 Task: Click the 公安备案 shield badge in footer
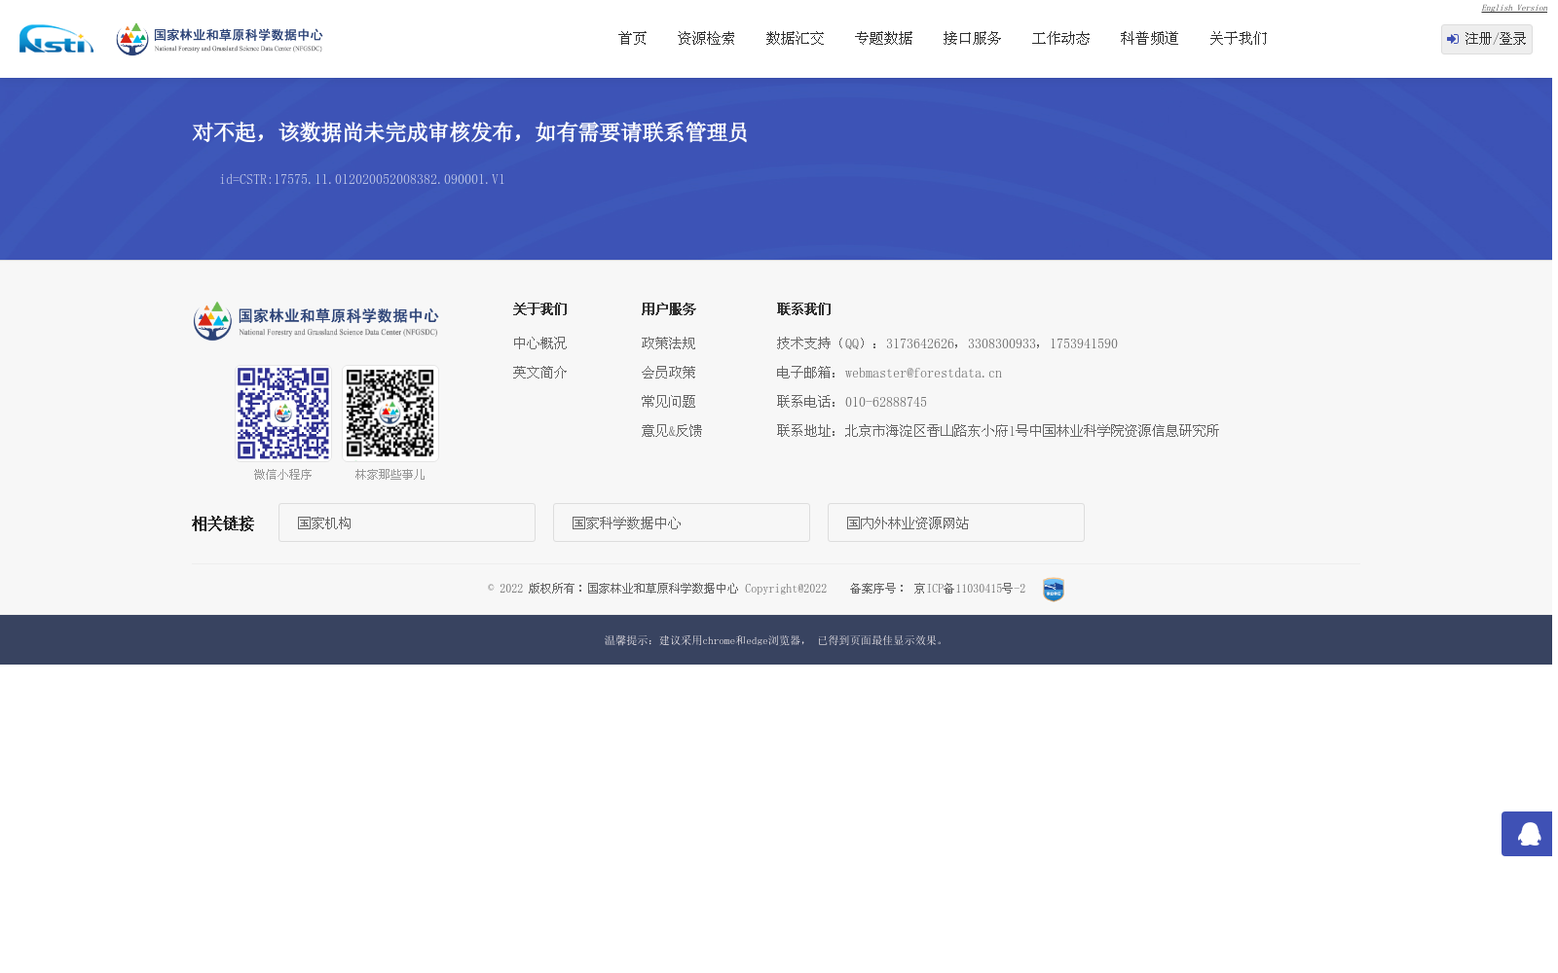click(1053, 589)
